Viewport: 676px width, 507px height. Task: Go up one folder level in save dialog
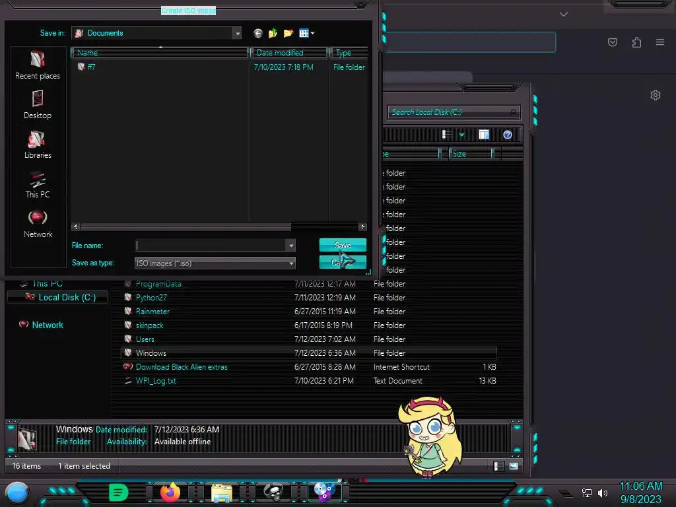coord(273,33)
